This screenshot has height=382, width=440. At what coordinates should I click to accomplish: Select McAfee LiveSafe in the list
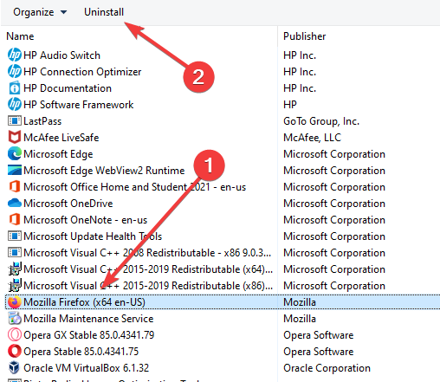coord(61,138)
